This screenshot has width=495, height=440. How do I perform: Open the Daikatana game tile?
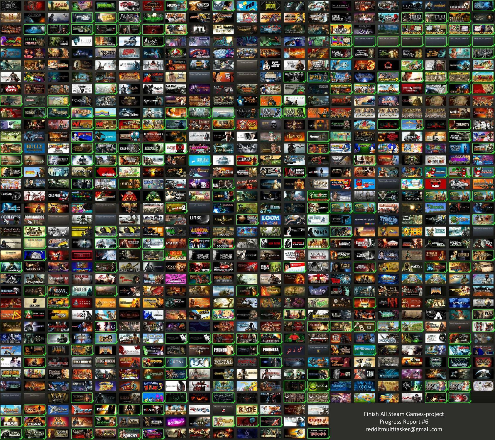click(x=82, y=255)
